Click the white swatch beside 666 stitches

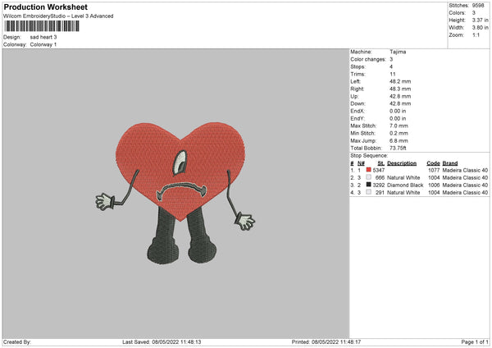(369, 177)
